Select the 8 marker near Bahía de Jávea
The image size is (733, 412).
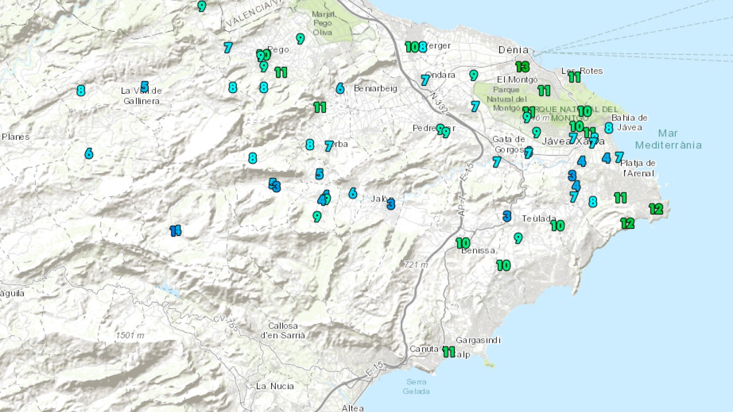pyautogui.click(x=608, y=128)
